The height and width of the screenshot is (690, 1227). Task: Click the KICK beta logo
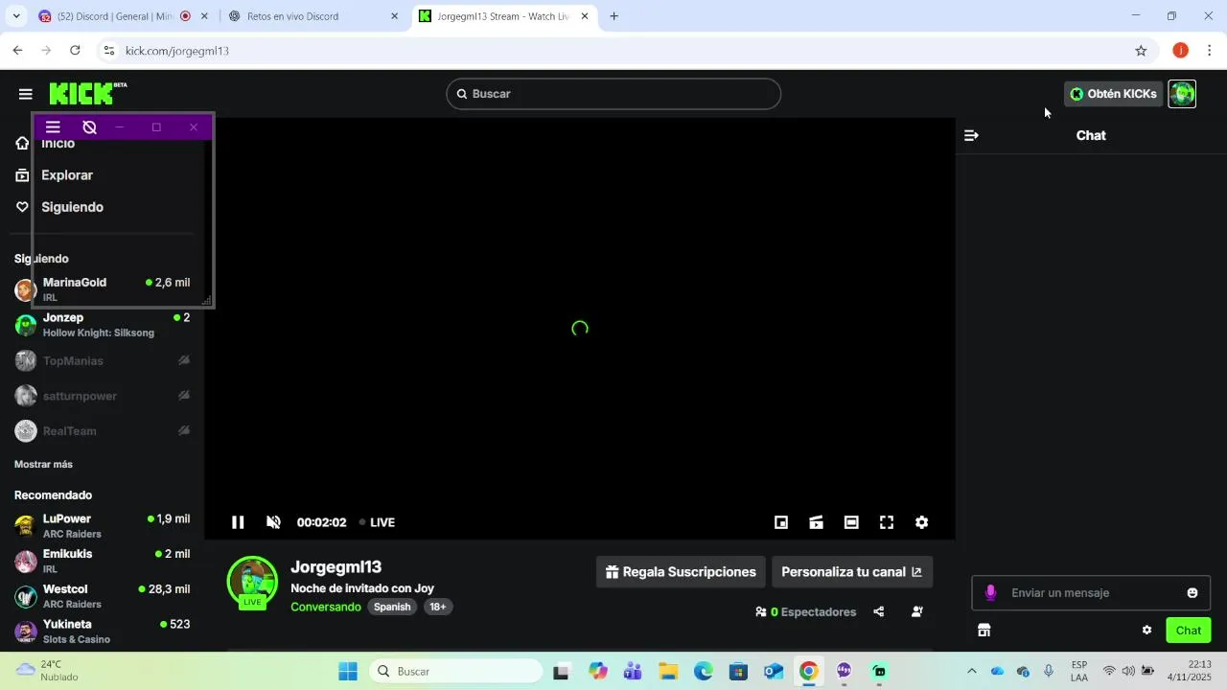pos(88,93)
